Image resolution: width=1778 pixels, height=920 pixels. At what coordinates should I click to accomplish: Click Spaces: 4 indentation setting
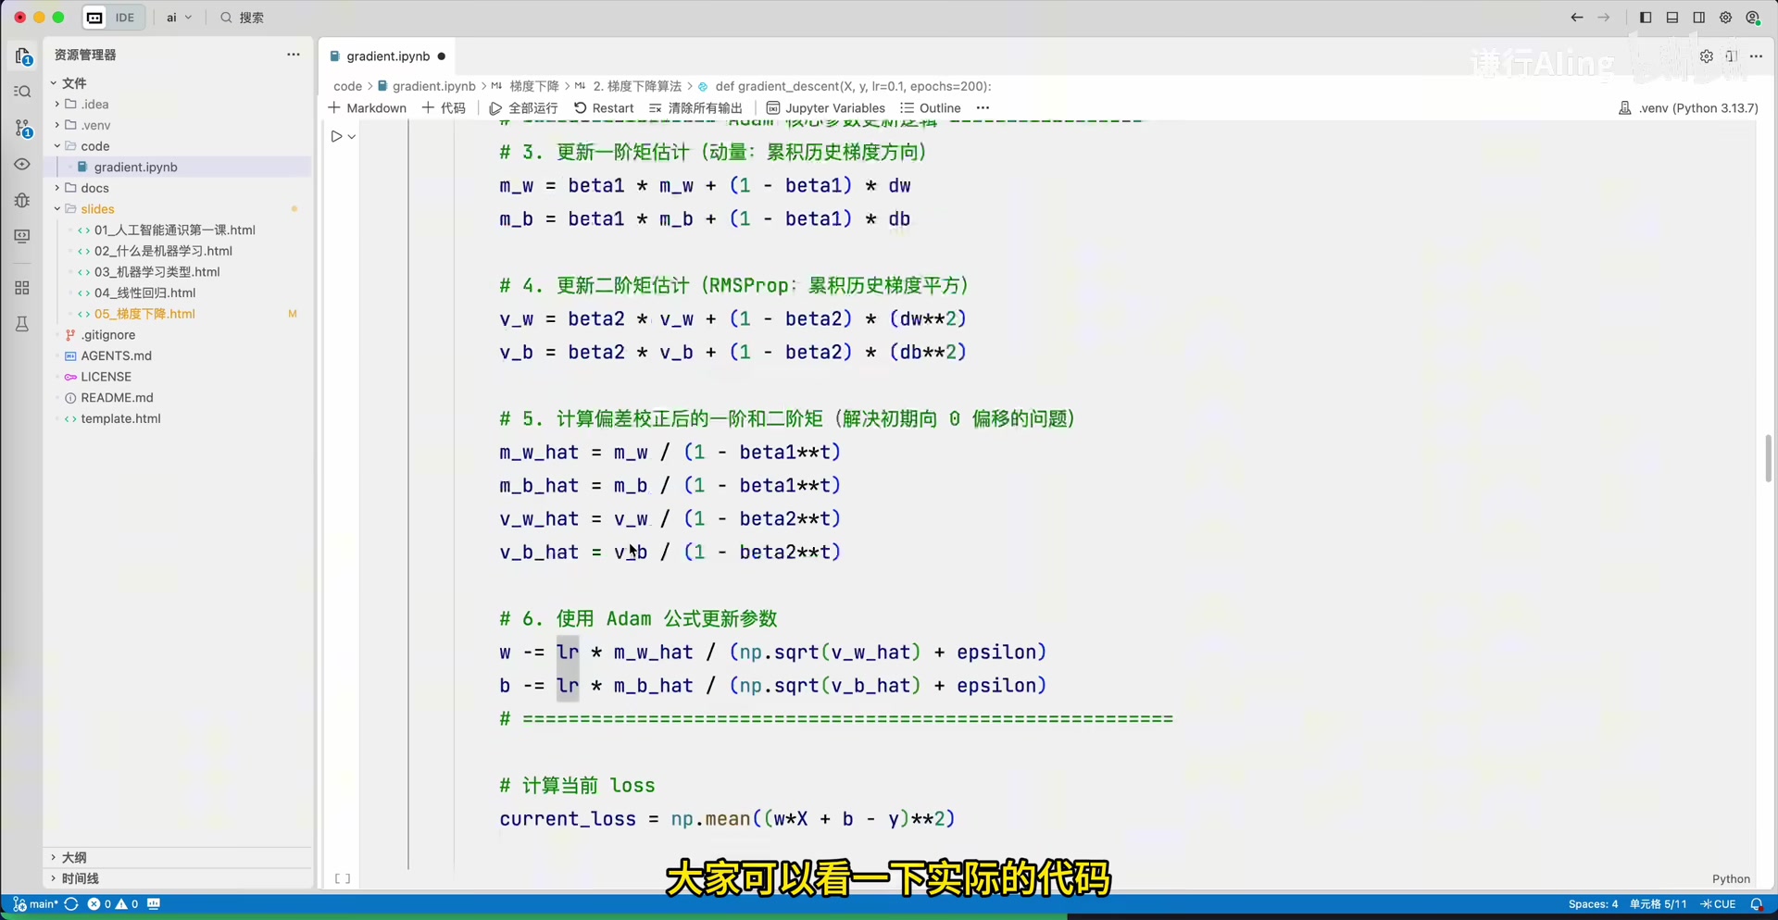pyautogui.click(x=1593, y=904)
